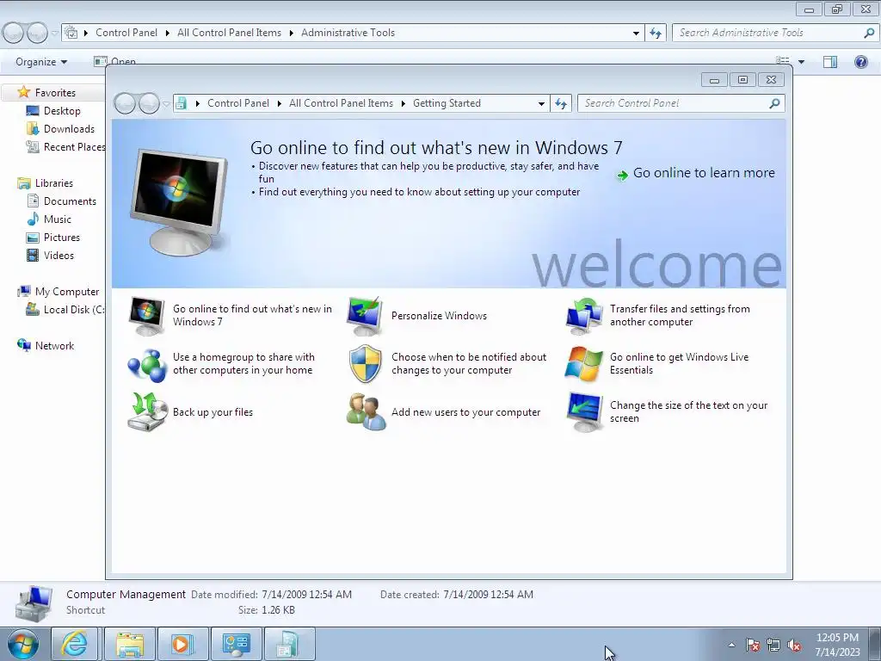Click the Personalize Windows icon

click(x=365, y=316)
